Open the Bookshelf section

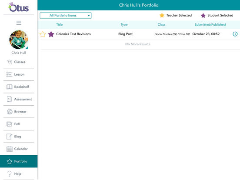19,87
